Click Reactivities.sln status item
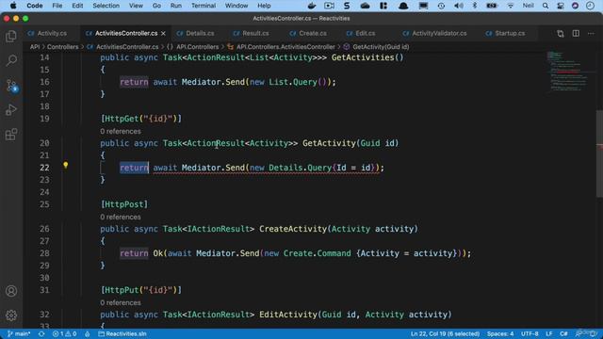Screen dimensions: 603x339 (x=122, y=333)
